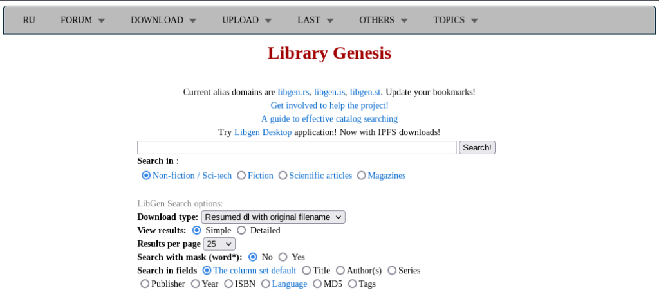
Task: Open the FORUM dropdown menu
Action: pos(83,20)
